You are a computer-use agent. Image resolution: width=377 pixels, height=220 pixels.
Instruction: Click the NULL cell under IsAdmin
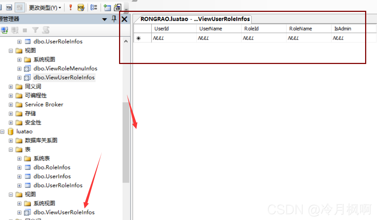click(x=354, y=38)
